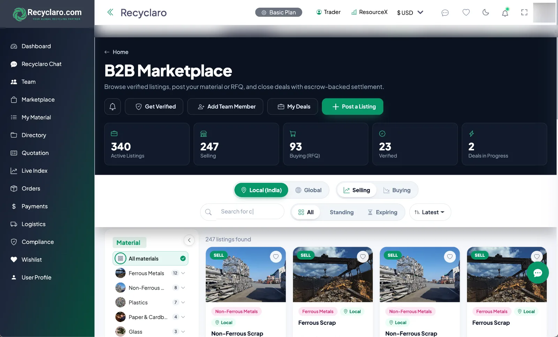Favorite the second listing's heart icon
This screenshot has height=337, width=558.
[363, 257]
